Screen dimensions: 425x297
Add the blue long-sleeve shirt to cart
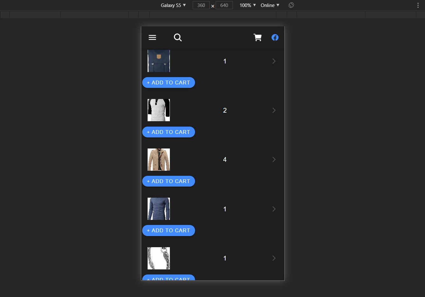coord(168,230)
